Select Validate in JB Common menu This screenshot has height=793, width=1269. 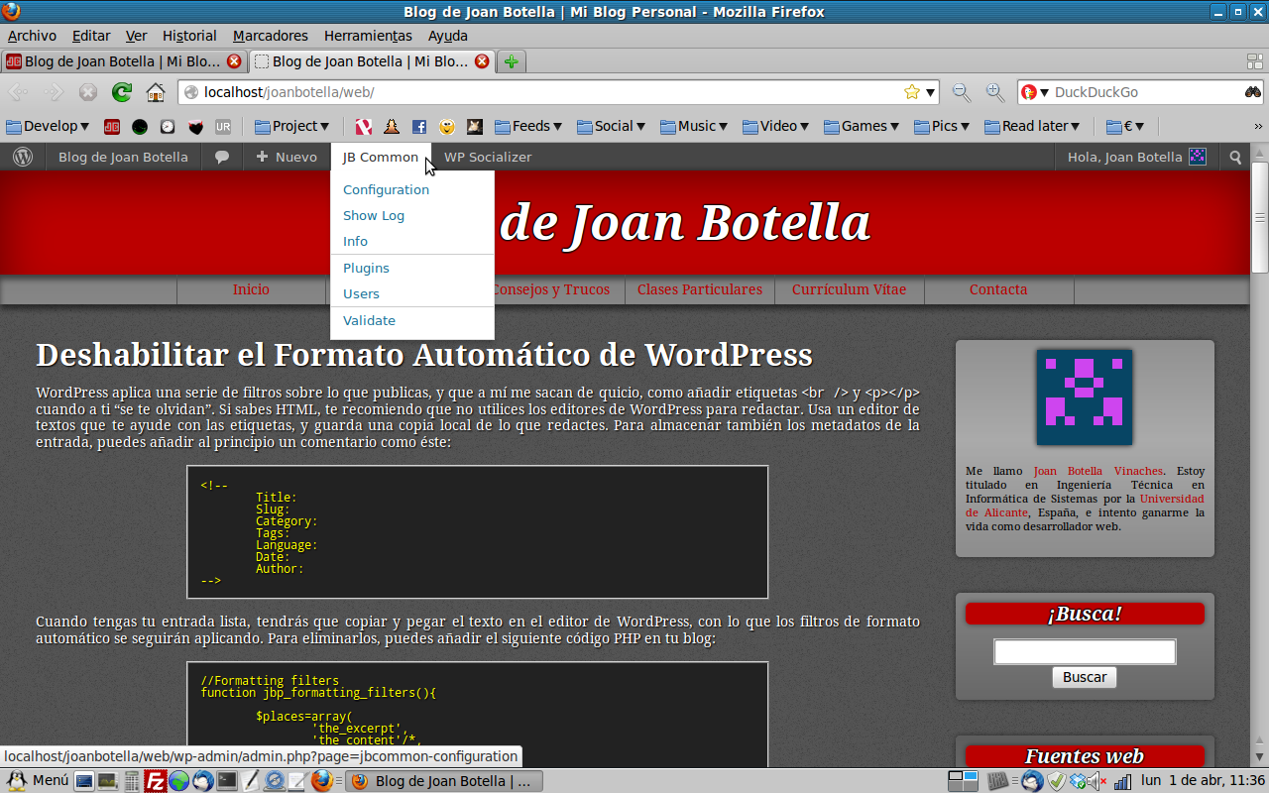coord(412,320)
